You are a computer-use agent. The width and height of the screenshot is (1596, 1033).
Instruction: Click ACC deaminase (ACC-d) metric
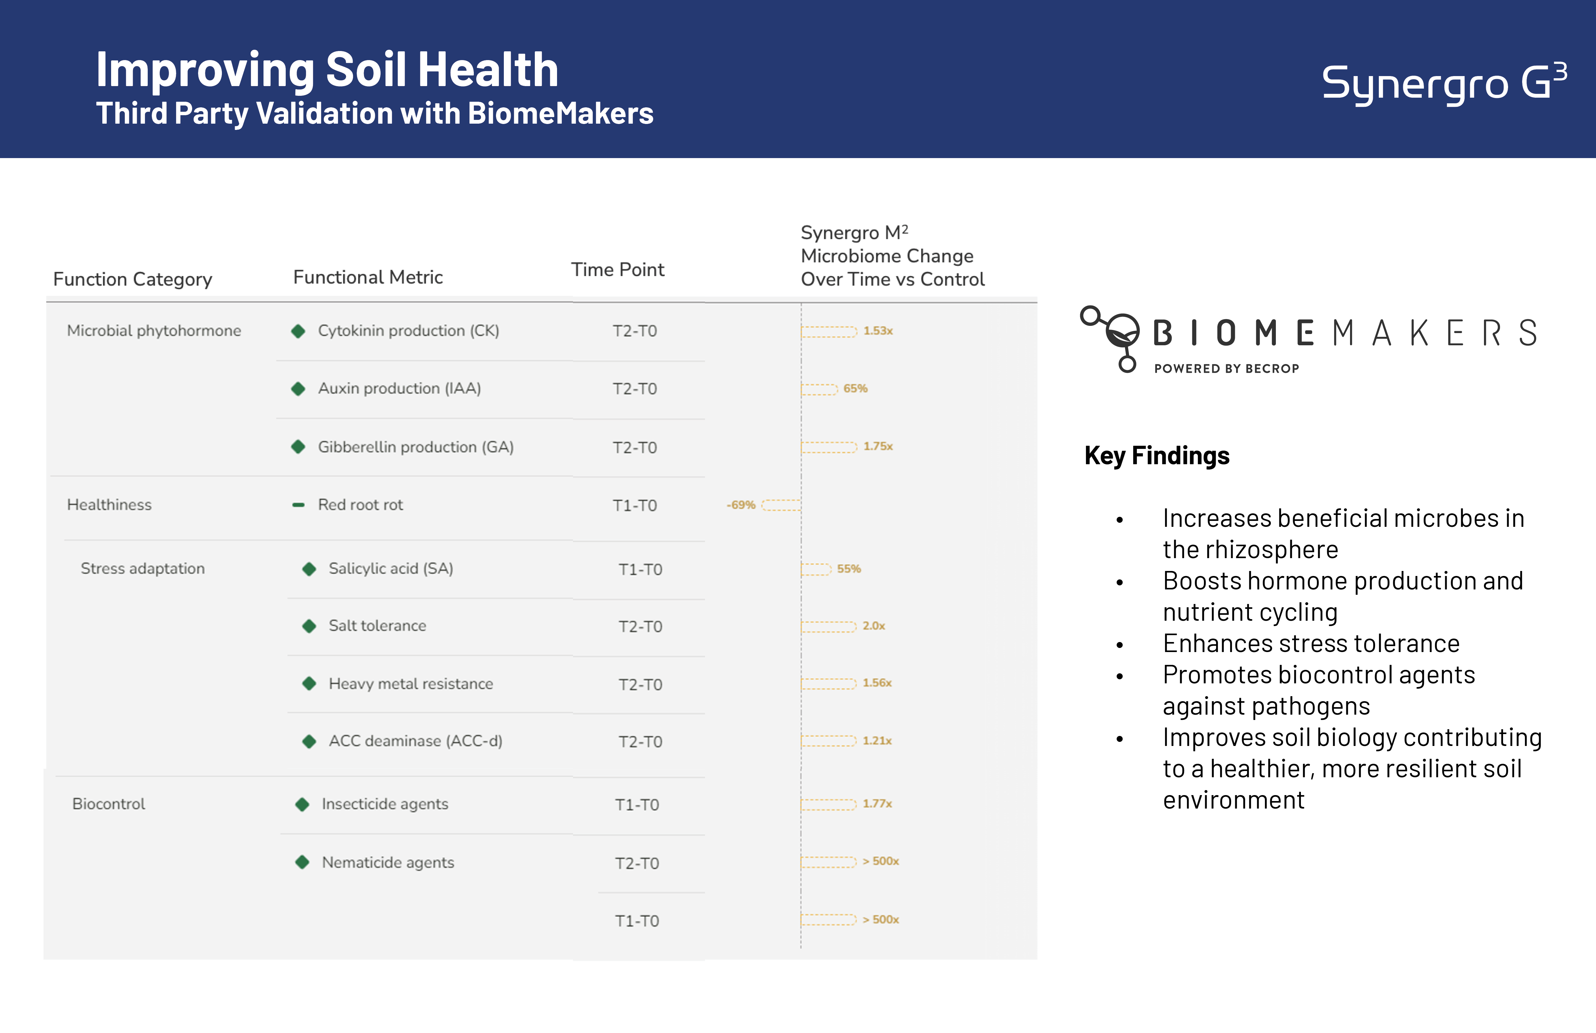(x=416, y=741)
